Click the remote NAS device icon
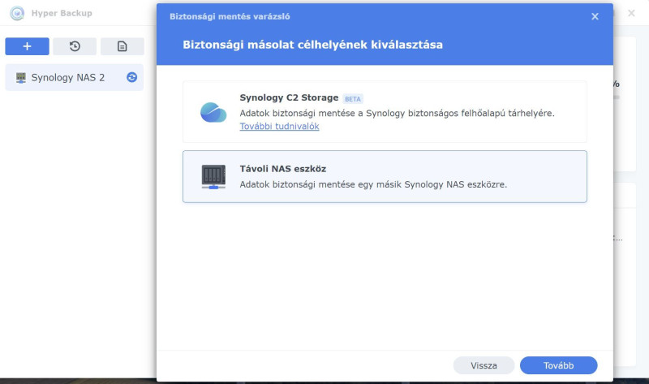Image resolution: width=649 pixels, height=384 pixels. [213, 177]
